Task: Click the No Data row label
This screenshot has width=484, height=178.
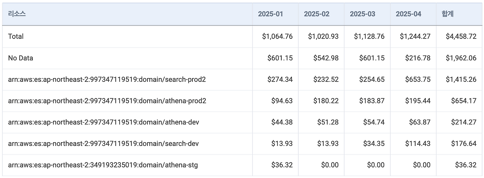Action: [x=20, y=58]
